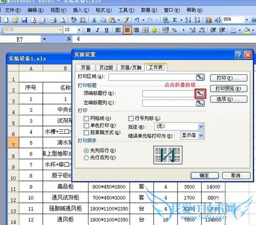Select the 先列后行 radio button

click(86, 151)
